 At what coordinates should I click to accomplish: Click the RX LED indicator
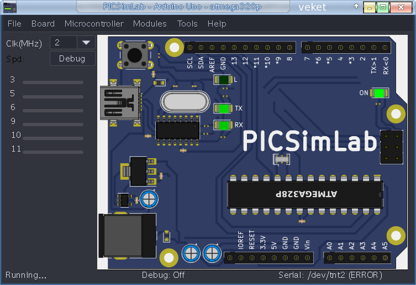223,125
